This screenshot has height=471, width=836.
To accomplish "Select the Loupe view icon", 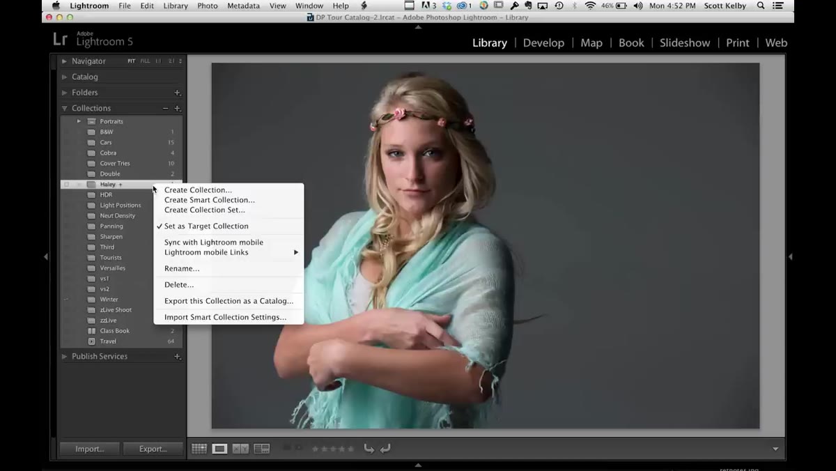I will [219, 449].
